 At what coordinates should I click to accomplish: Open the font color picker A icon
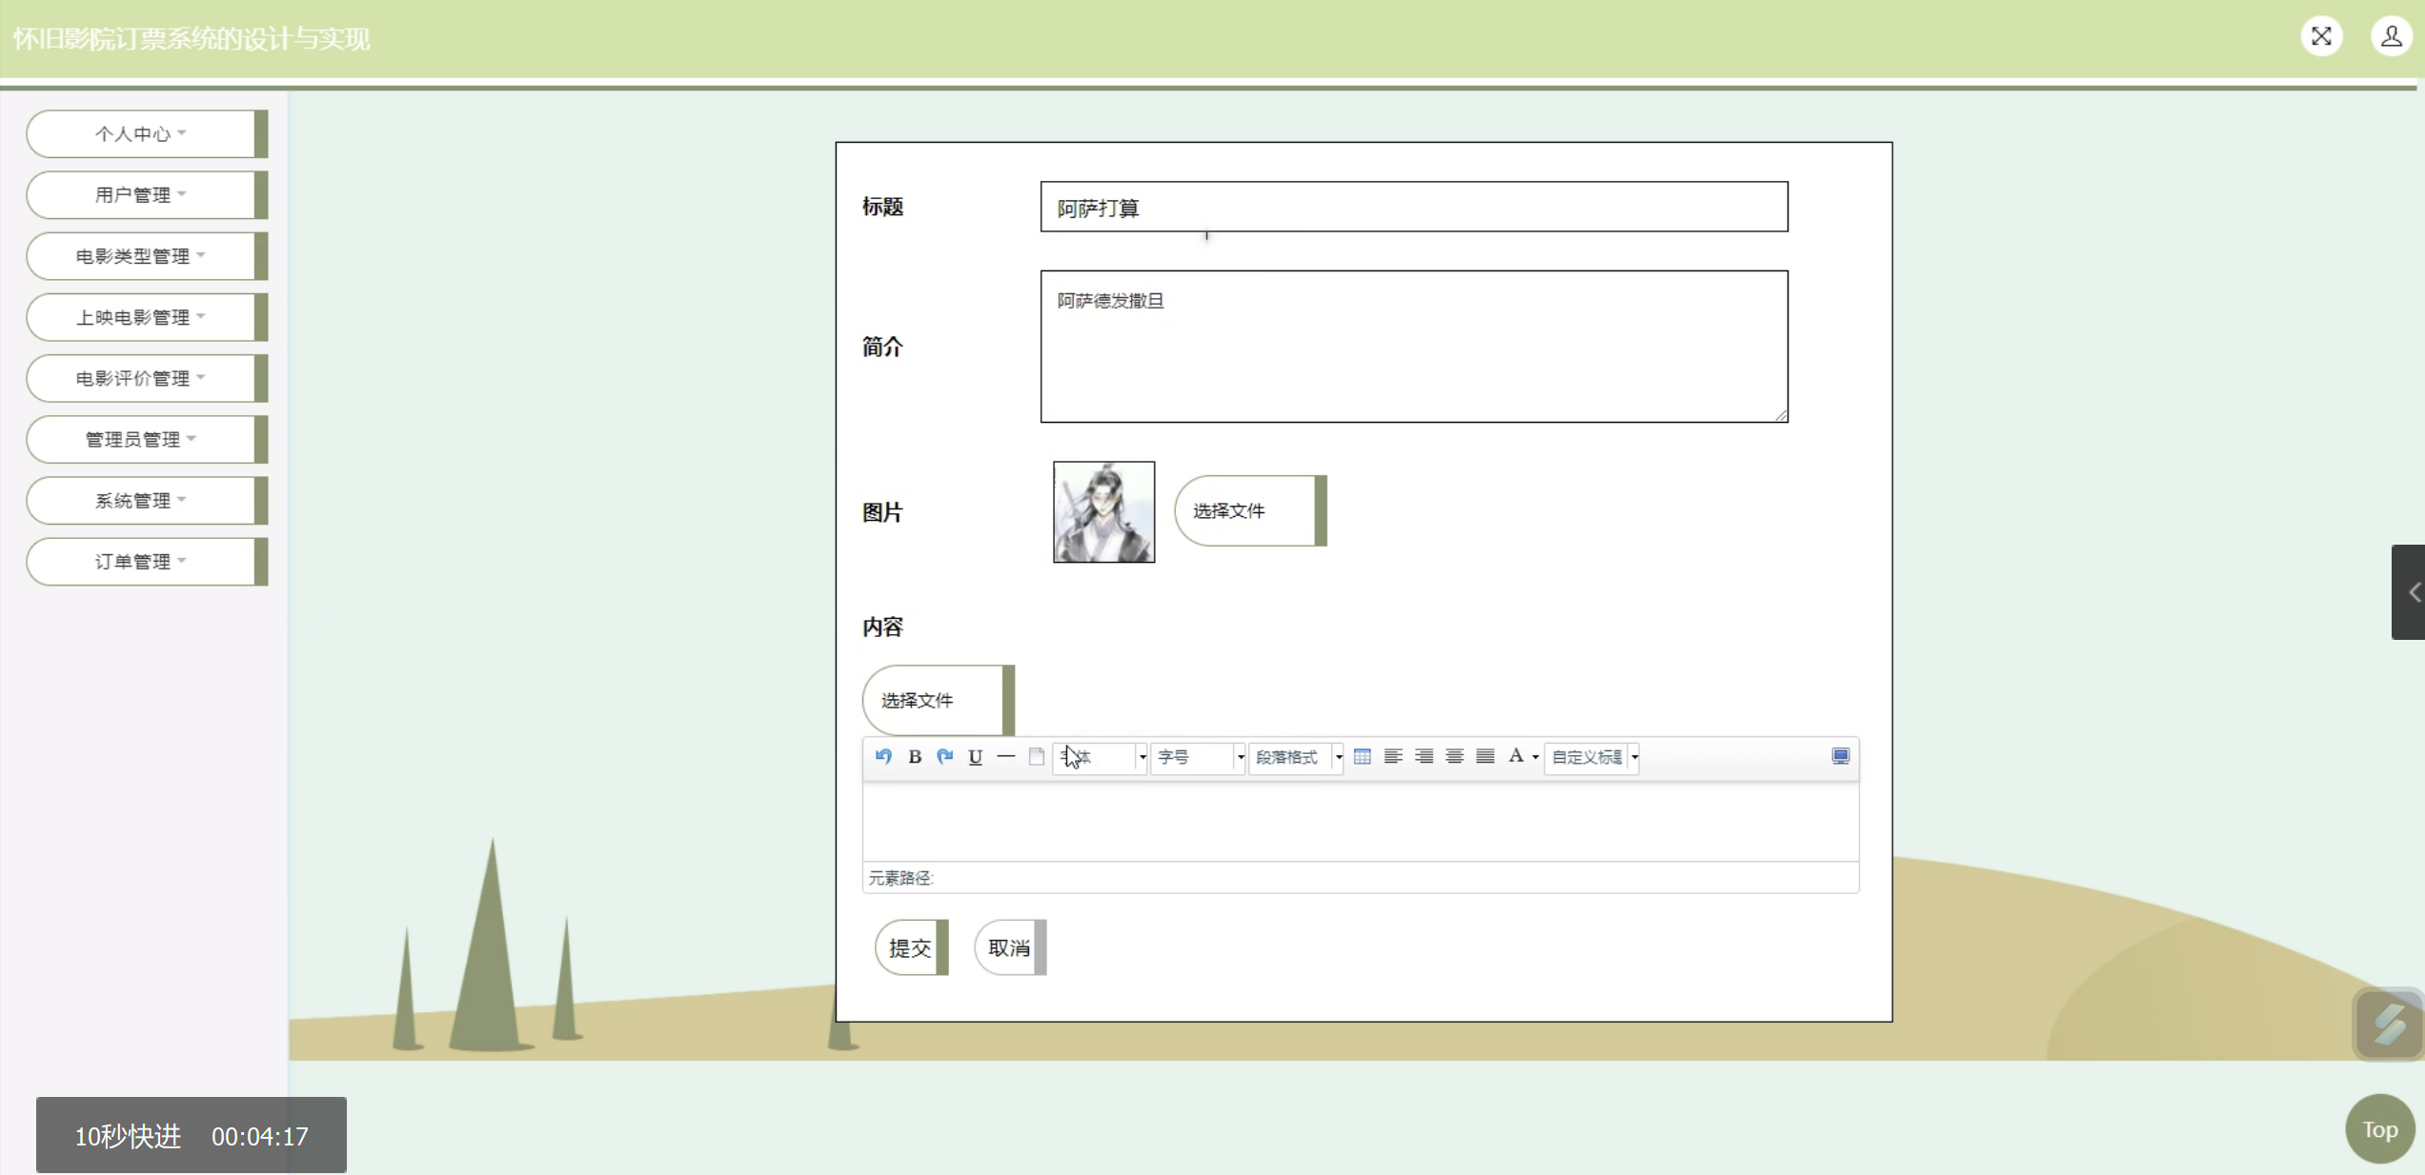click(1515, 757)
